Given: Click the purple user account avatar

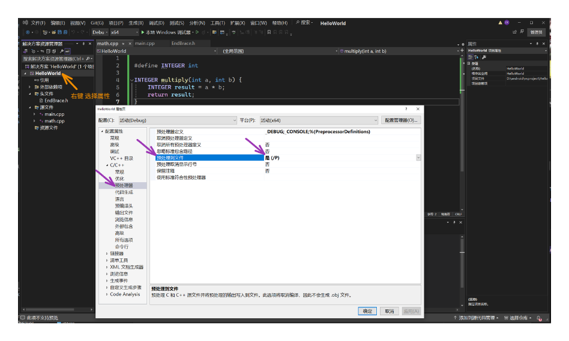Looking at the screenshot, I should pyautogui.click(x=507, y=23).
